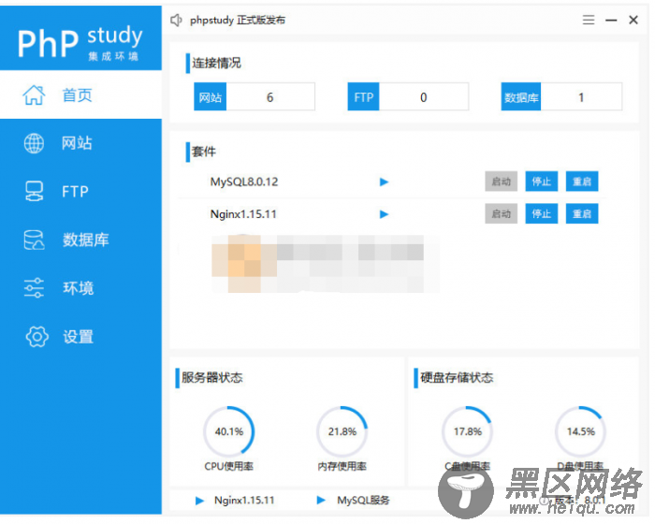The image size is (655, 524).
Task: Restart Nginx1.15.11 with 重启 button
Action: click(x=582, y=214)
